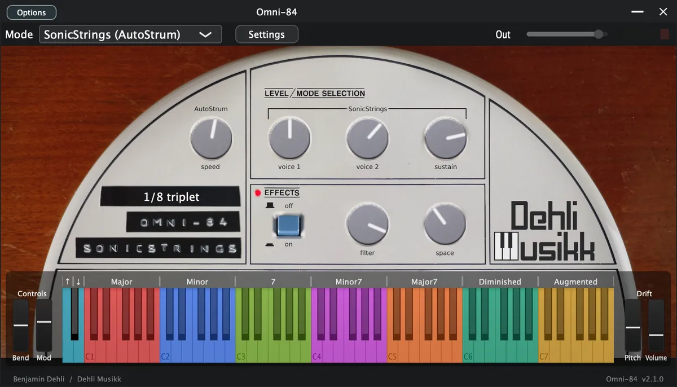The width and height of the screenshot is (677, 387).
Task: Click the switch-down pictogram beside on
Action: (x=270, y=244)
